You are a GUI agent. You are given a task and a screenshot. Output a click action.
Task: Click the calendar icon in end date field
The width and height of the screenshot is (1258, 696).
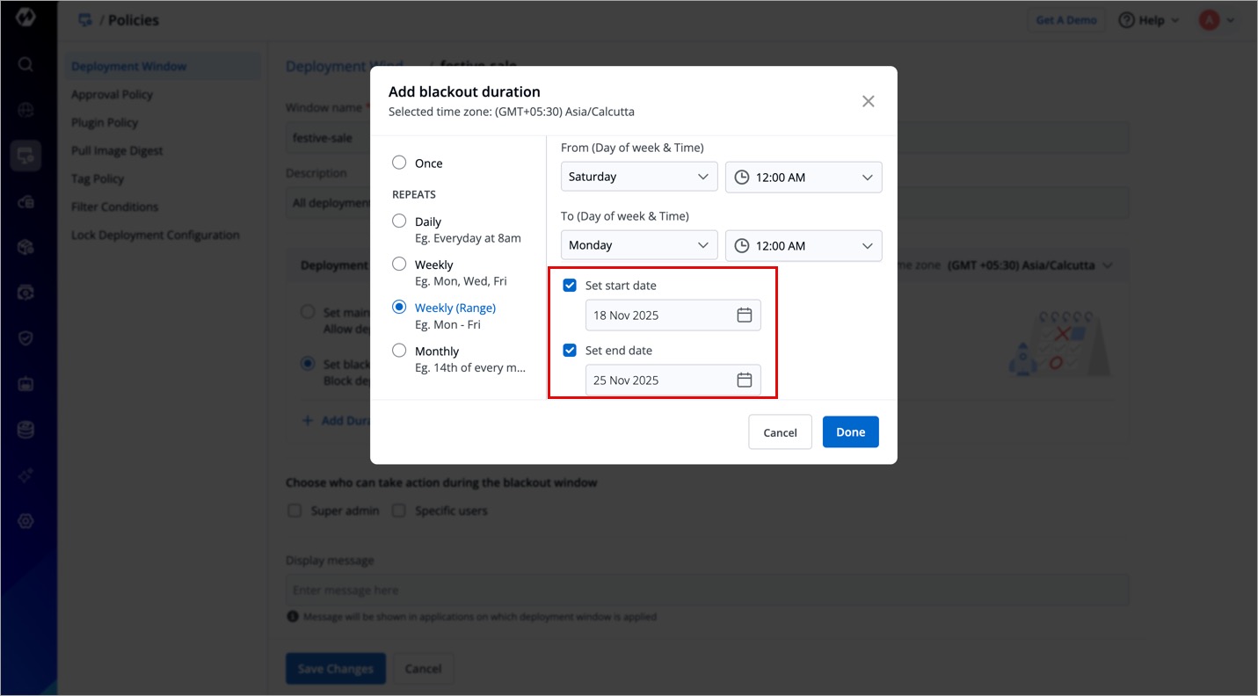coord(744,381)
